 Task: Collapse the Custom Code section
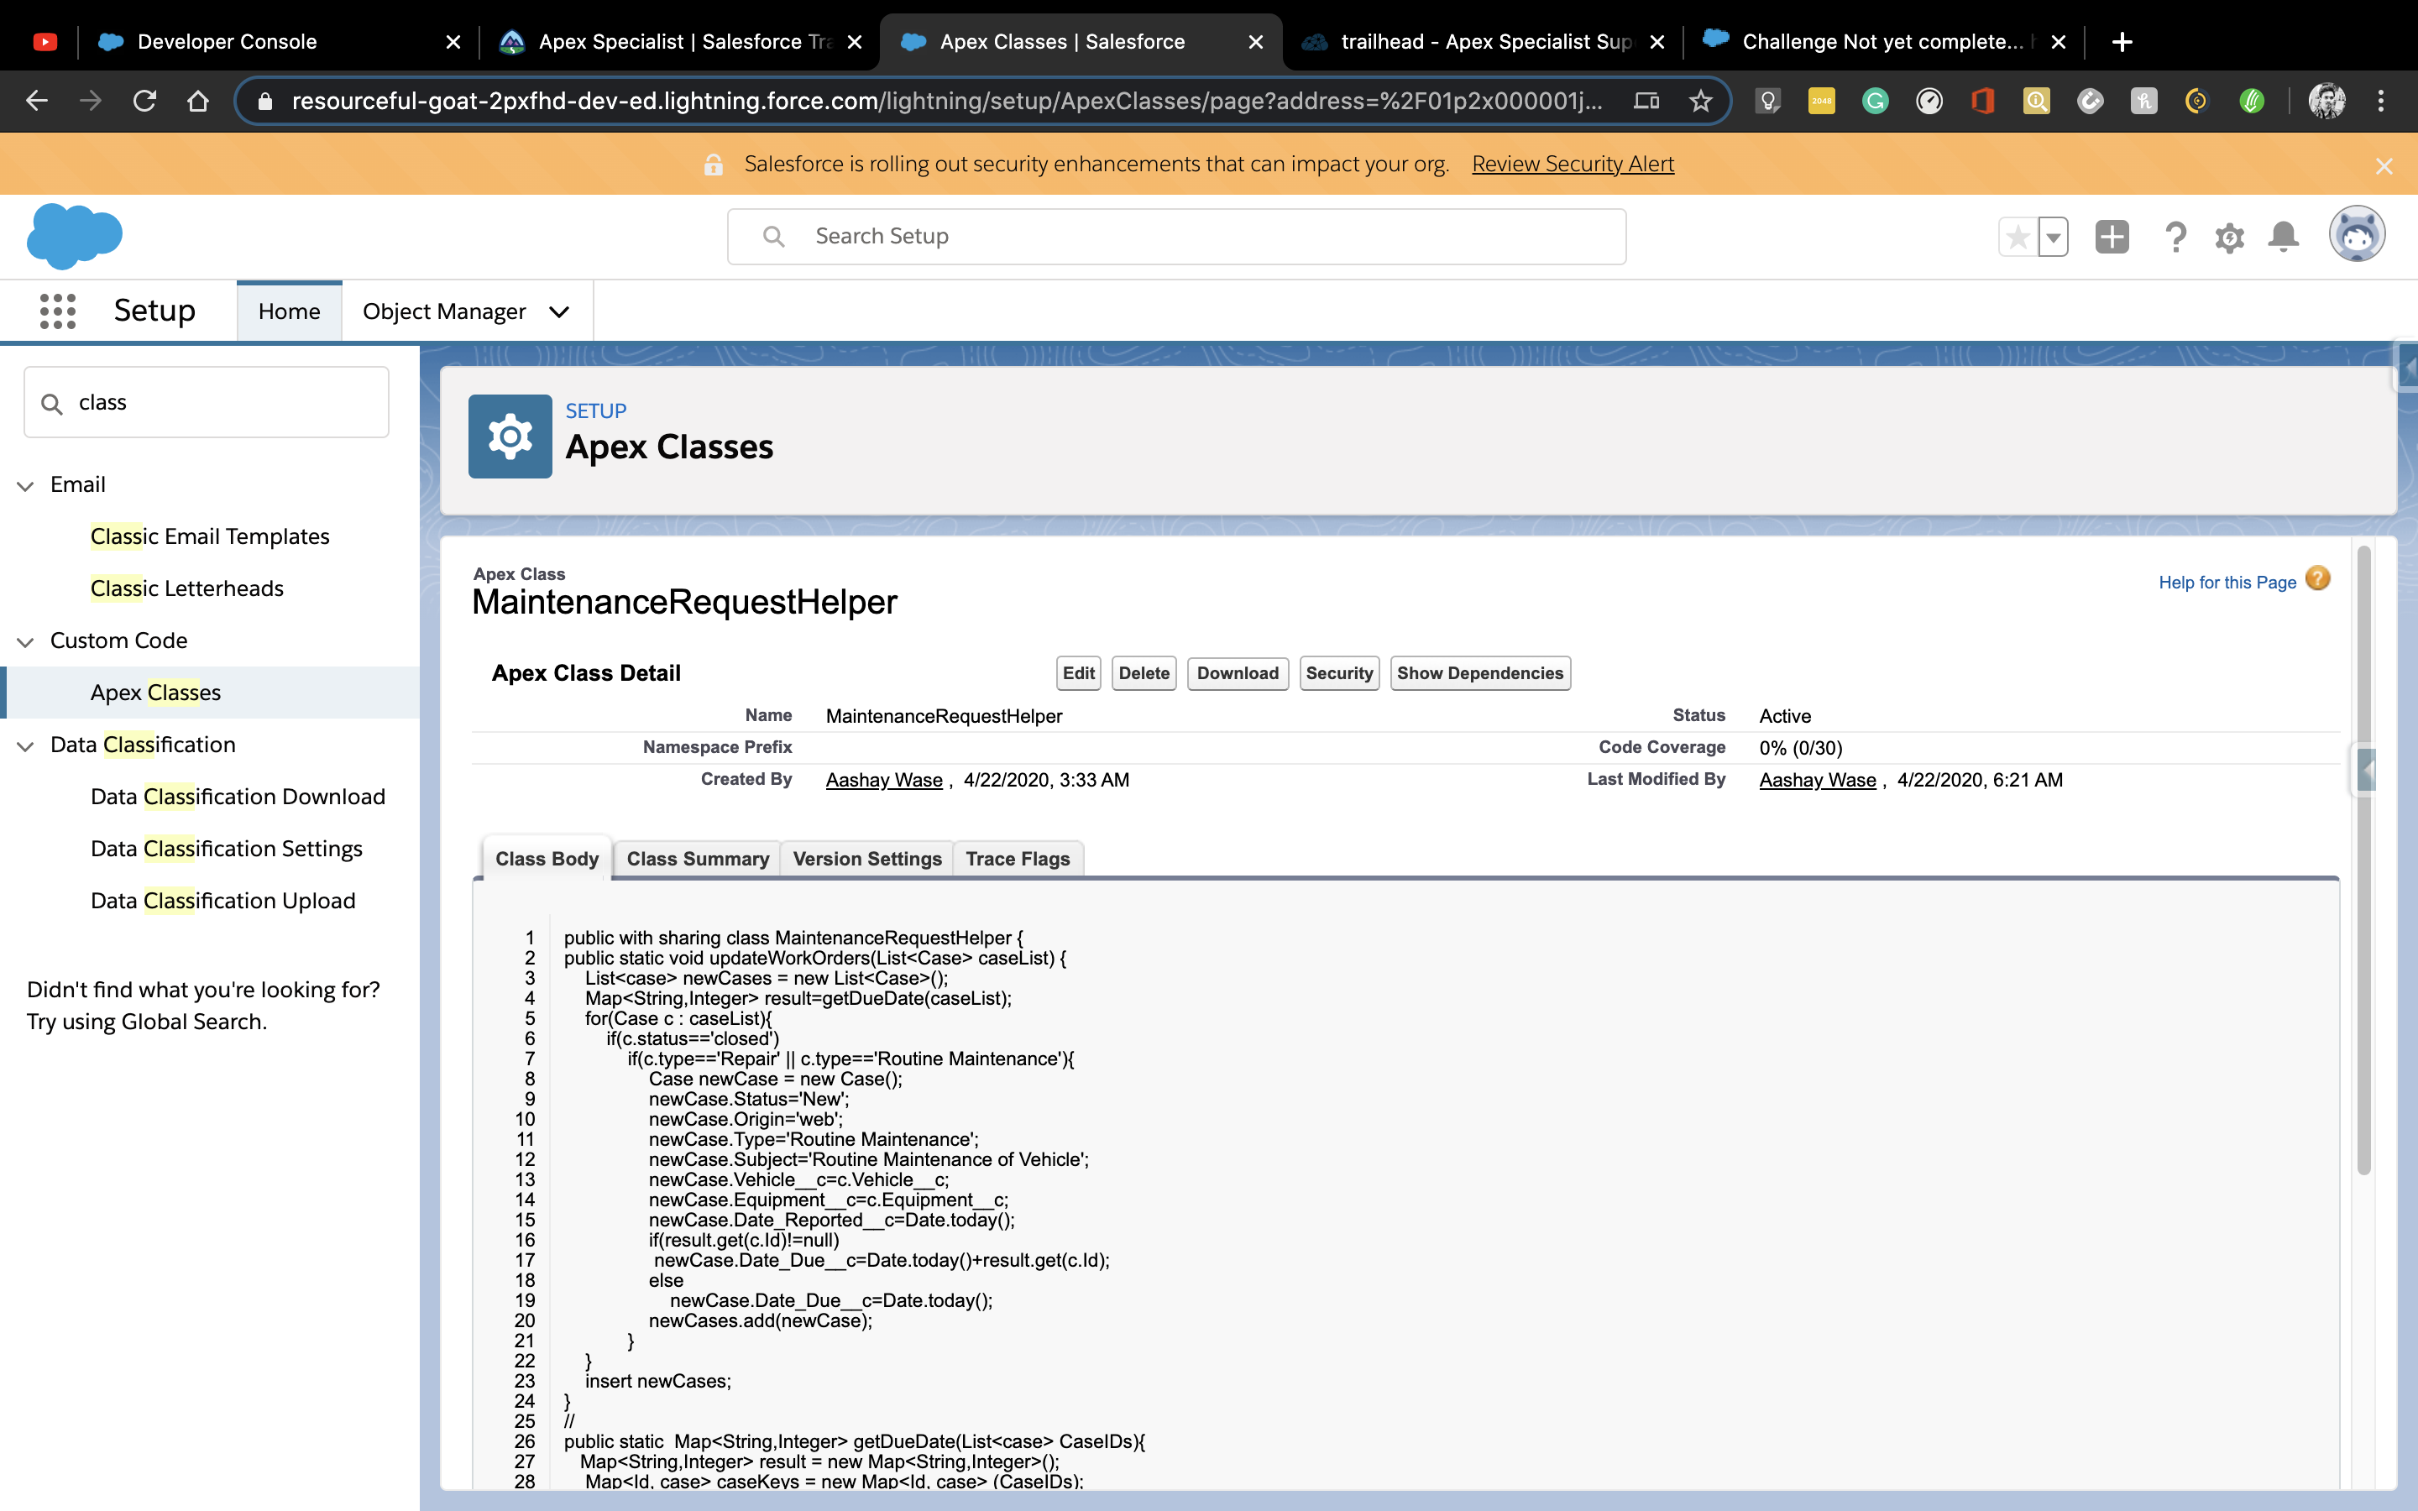26,641
